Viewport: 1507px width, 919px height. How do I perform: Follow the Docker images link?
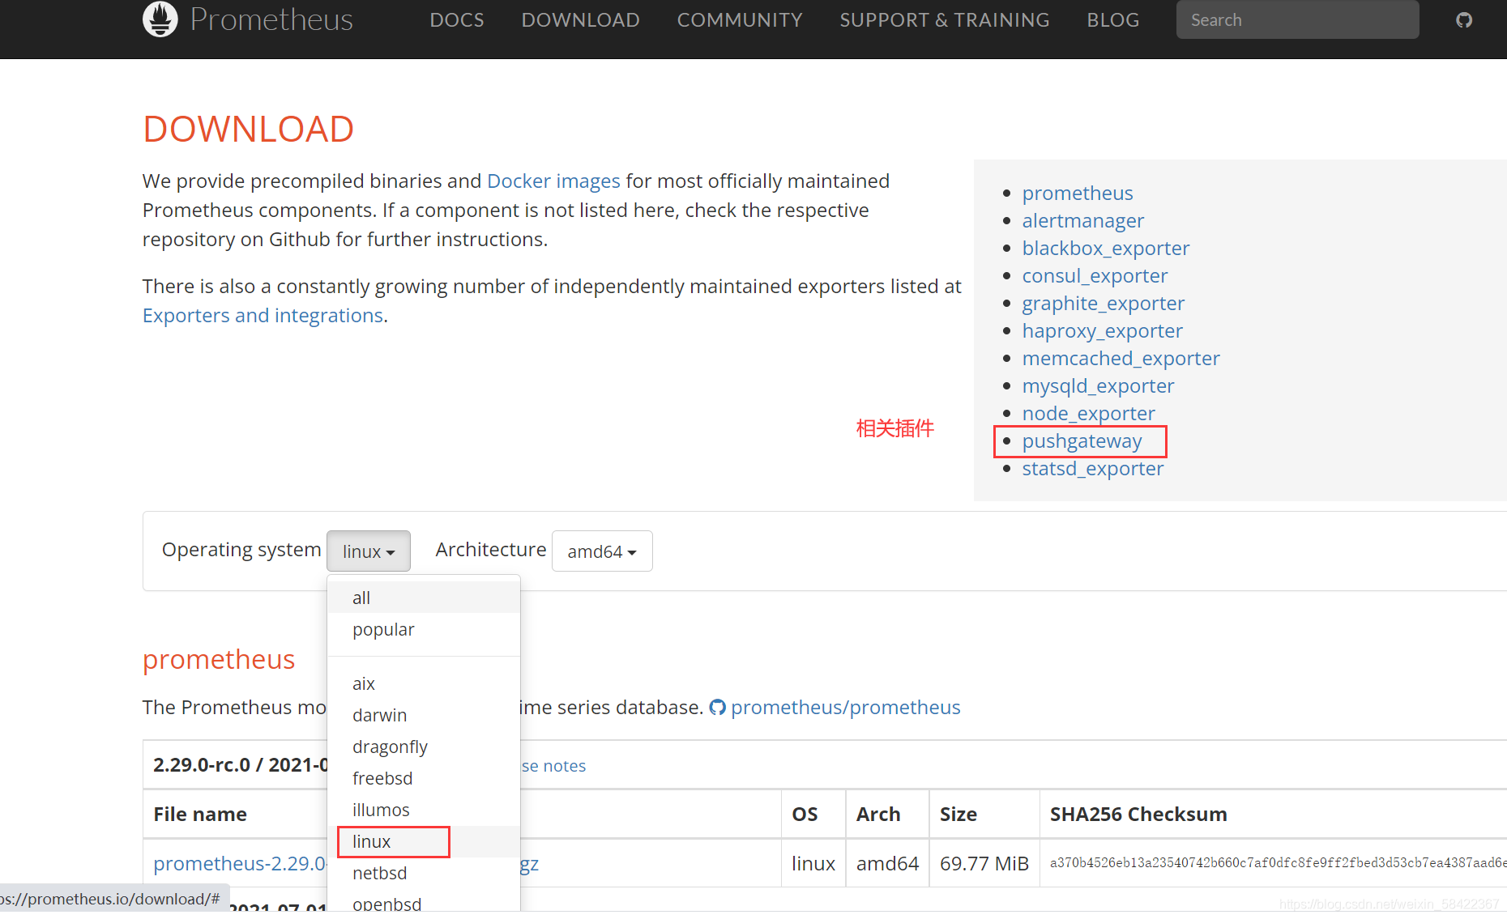553,181
